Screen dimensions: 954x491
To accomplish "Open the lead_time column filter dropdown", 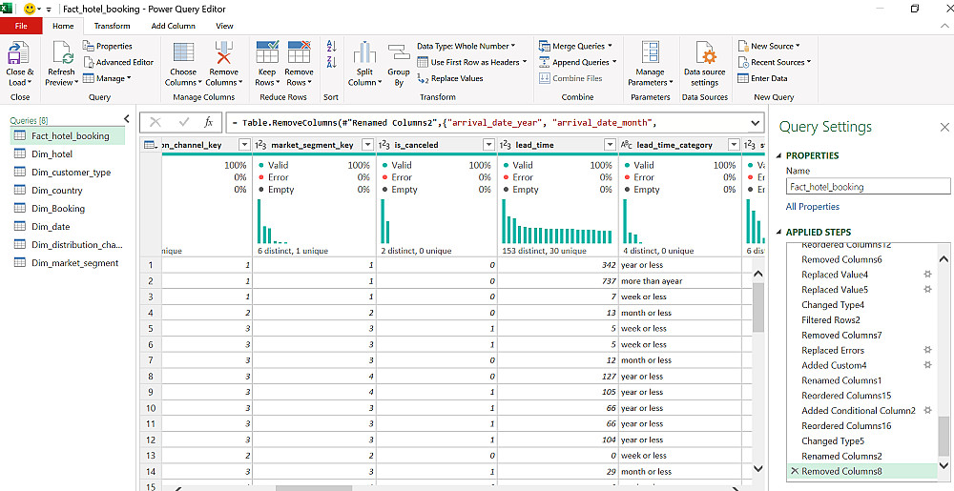I will [x=611, y=145].
